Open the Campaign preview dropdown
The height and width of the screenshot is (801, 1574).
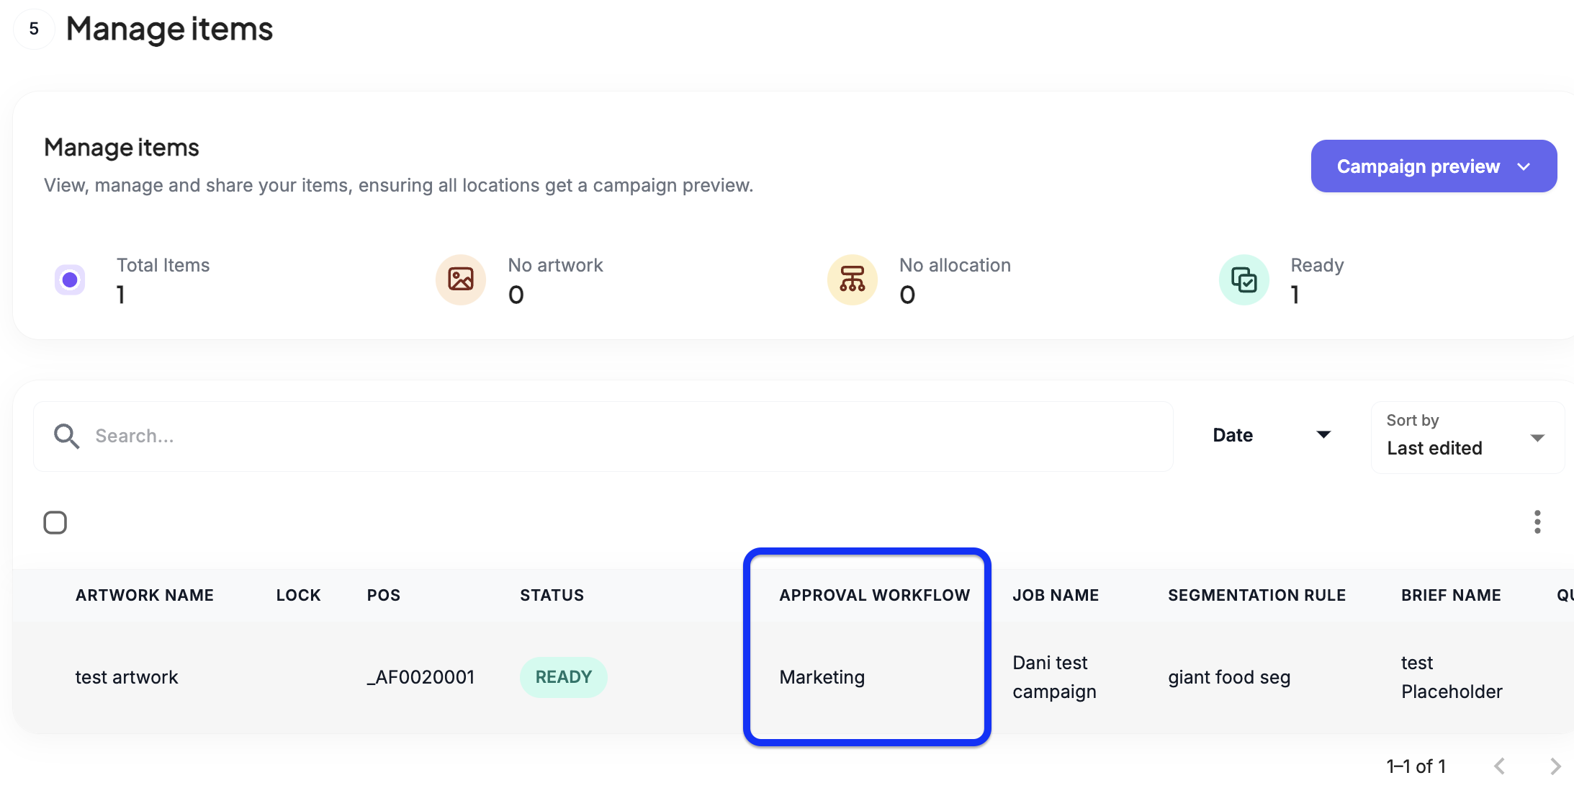coord(1434,166)
